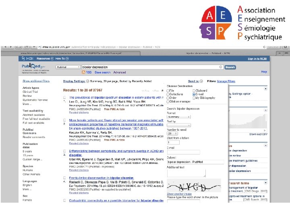290x218 pixels.
Task: Open the Resources menu
Action: pos(45,59)
